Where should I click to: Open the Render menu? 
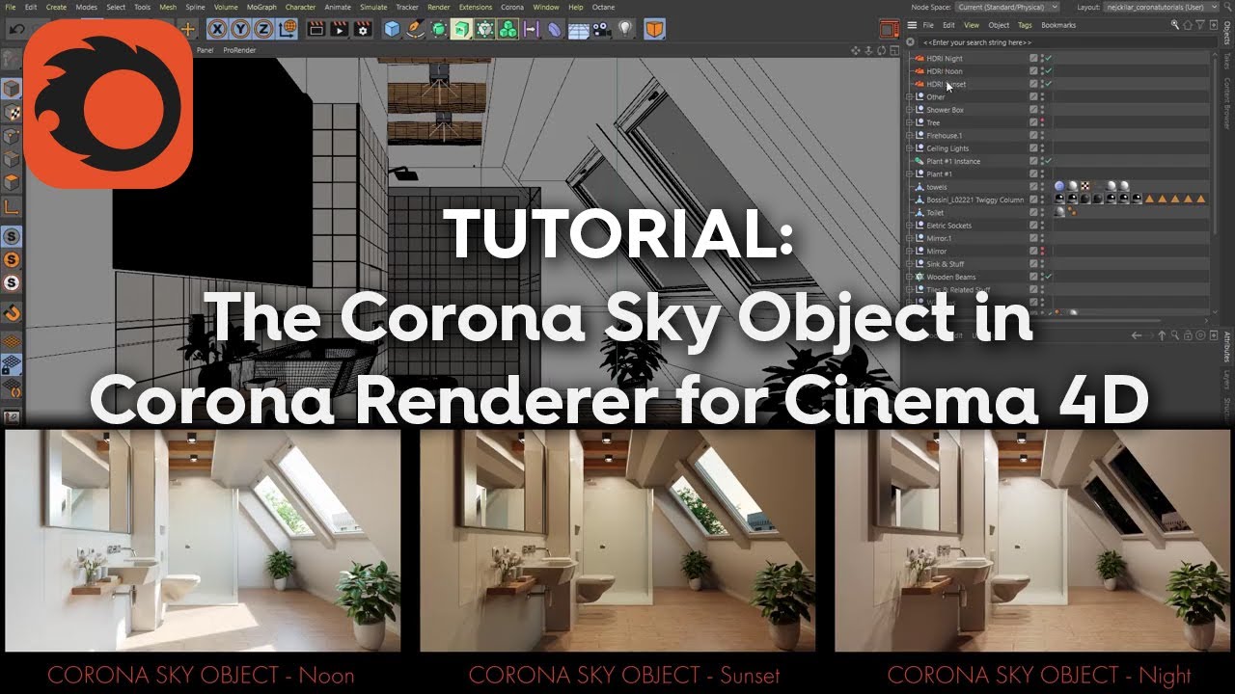point(439,7)
